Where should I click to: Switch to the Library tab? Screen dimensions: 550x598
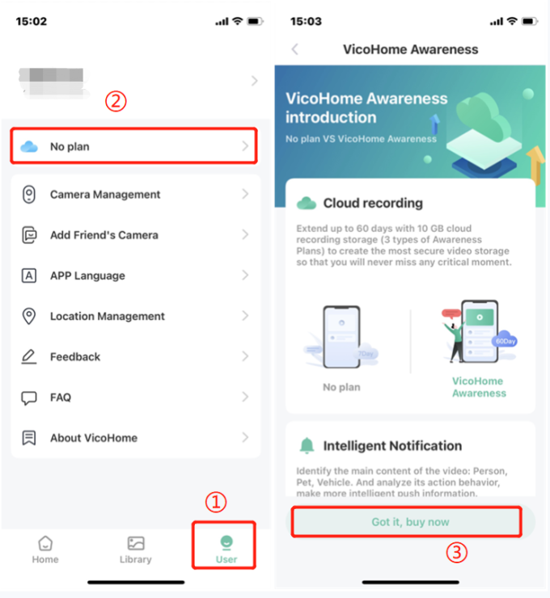[136, 550]
